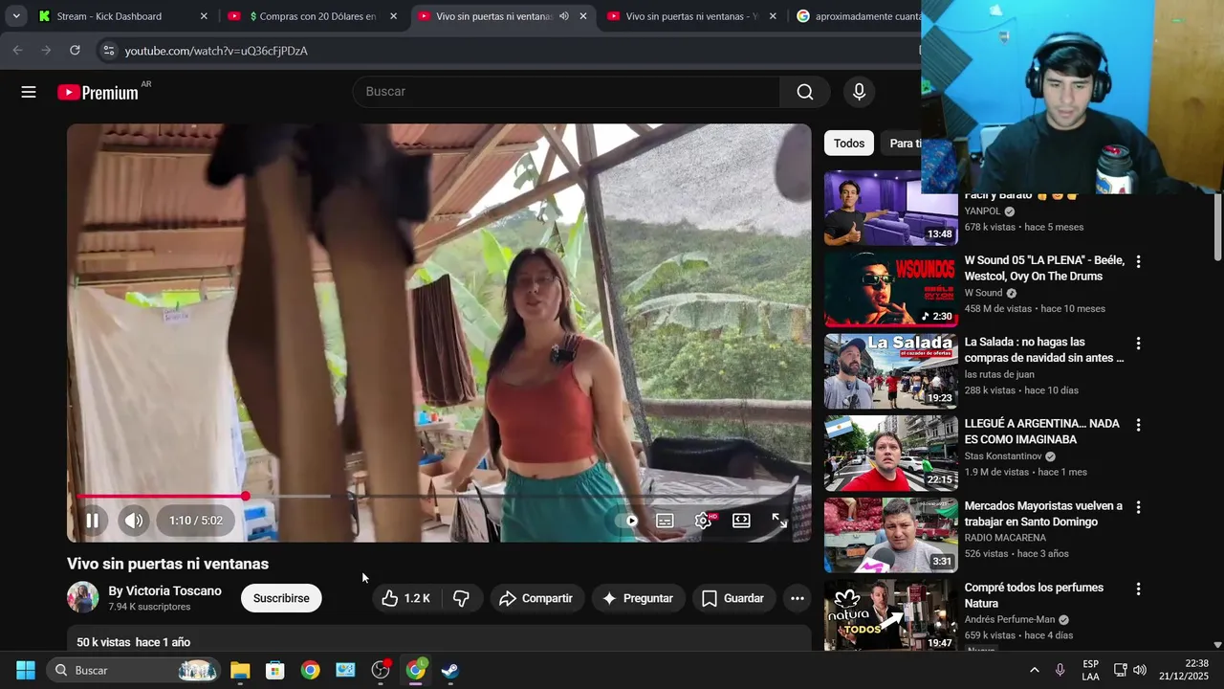This screenshot has height=689, width=1224.
Task: Open the YouTube hamburger guide menu
Action: pos(29,92)
